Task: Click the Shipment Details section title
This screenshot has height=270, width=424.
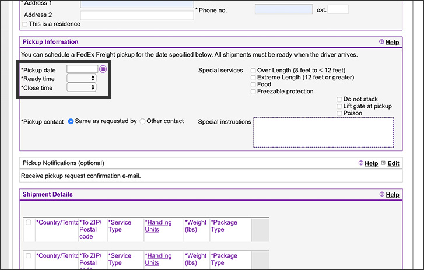Action: [x=48, y=194]
